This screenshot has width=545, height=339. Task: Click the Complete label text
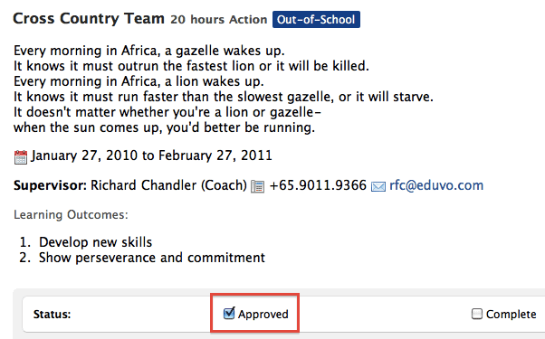pos(511,314)
